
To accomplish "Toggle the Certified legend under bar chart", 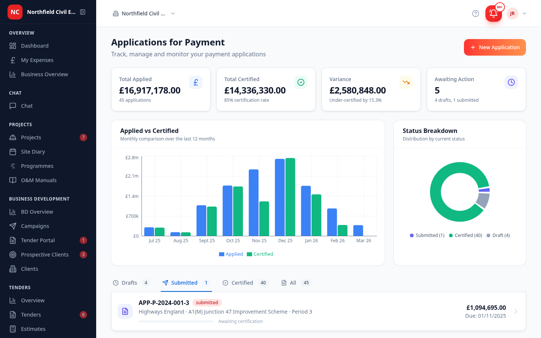I will [x=260, y=254].
